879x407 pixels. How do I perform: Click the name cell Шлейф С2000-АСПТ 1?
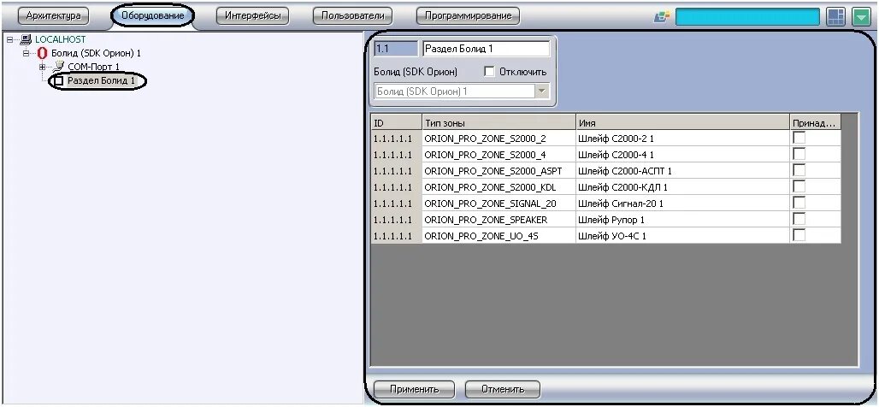[x=683, y=170]
